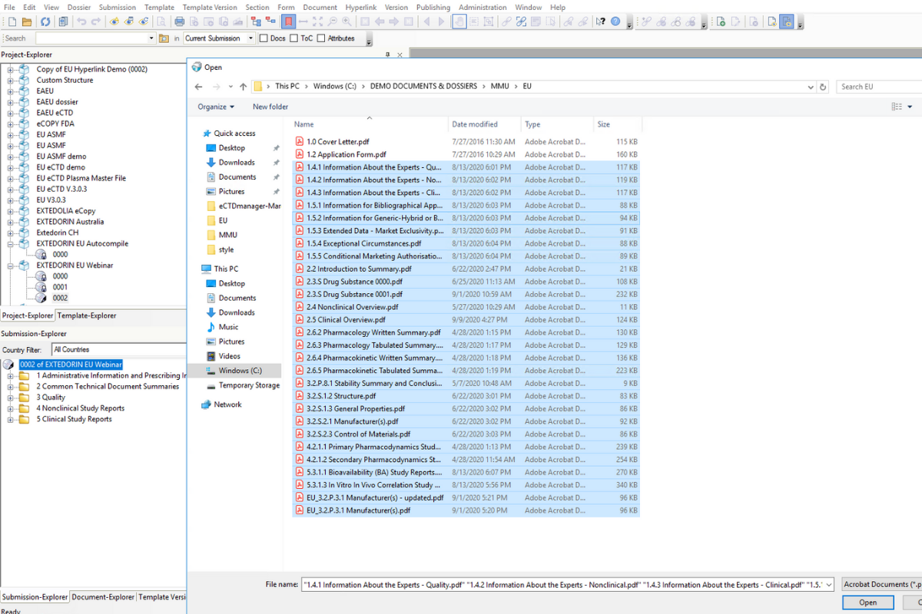The height and width of the screenshot is (614, 922).
Task: Select the red Bookmark toolbar icon
Action: (287, 21)
